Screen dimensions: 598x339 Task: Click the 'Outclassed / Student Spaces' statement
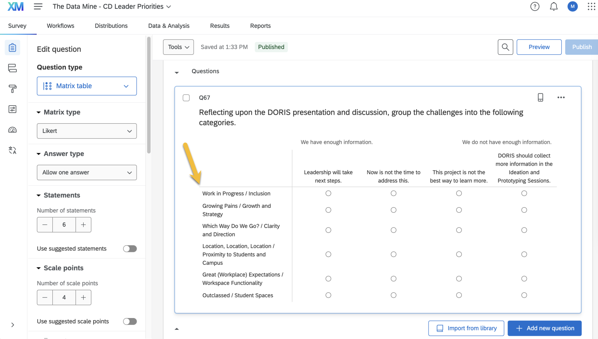238,295
